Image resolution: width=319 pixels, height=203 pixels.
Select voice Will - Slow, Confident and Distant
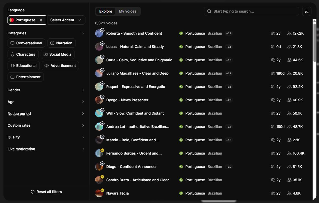(135, 113)
